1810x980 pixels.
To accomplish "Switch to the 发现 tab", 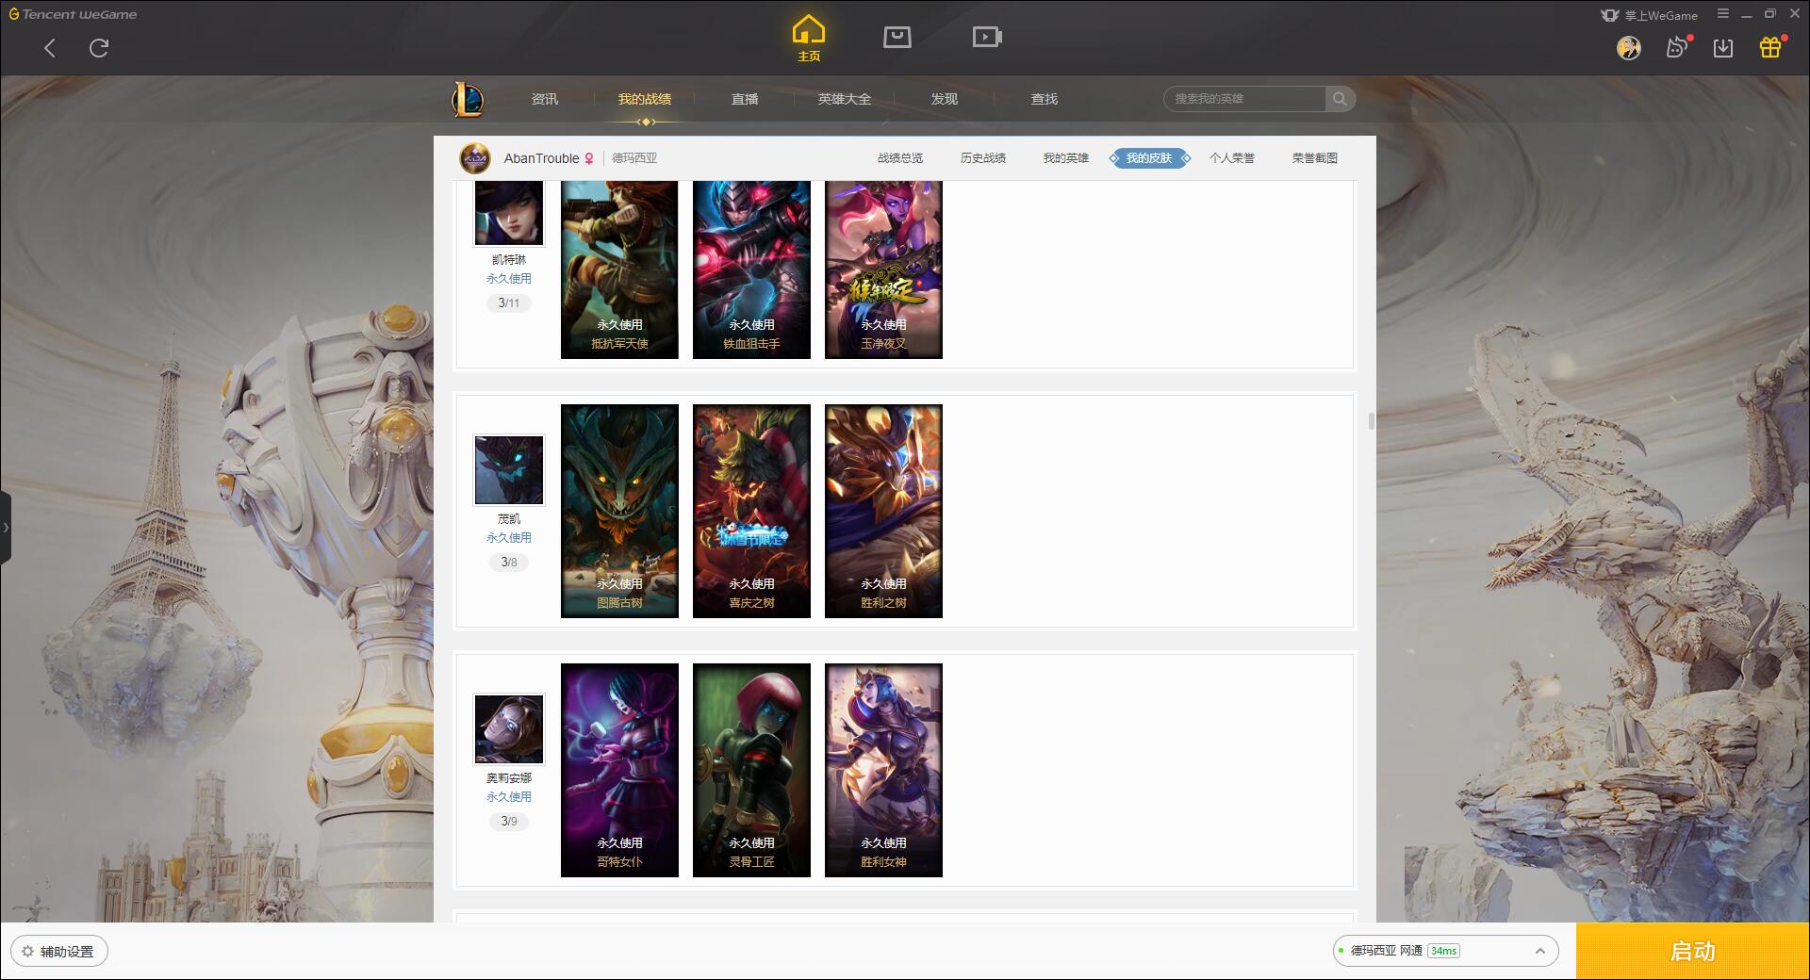I will pos(945,99).
